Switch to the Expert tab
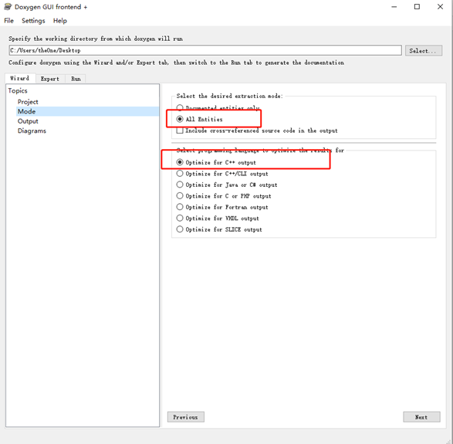 [x=49, y=79]
